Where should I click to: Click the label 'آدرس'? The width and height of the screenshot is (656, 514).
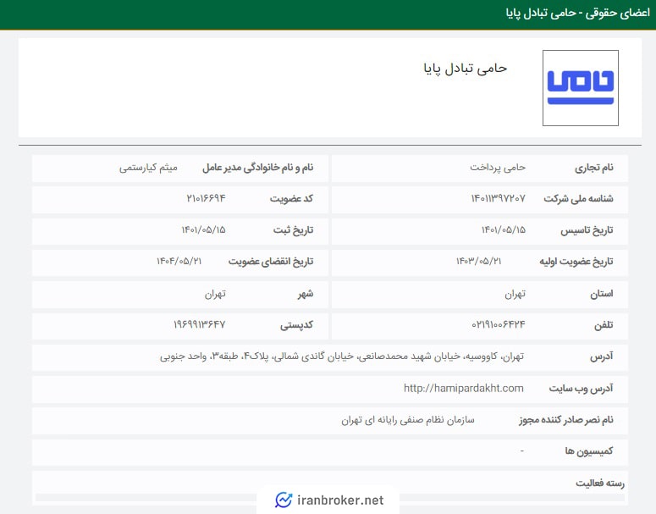point(602,356)
